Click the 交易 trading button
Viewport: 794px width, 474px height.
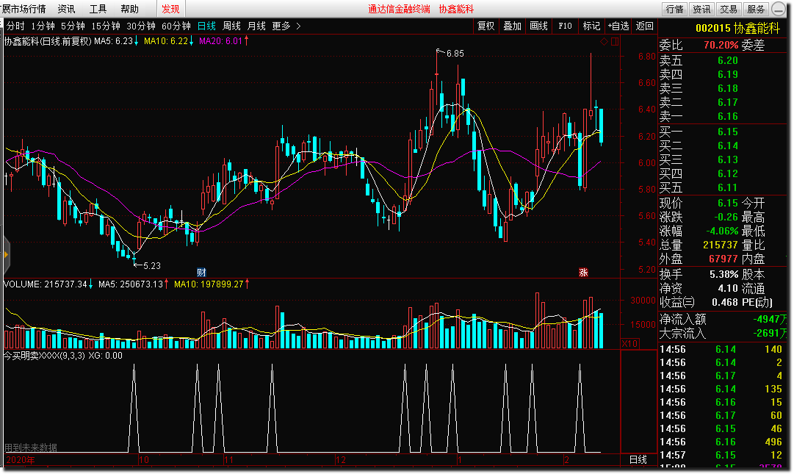729,9
